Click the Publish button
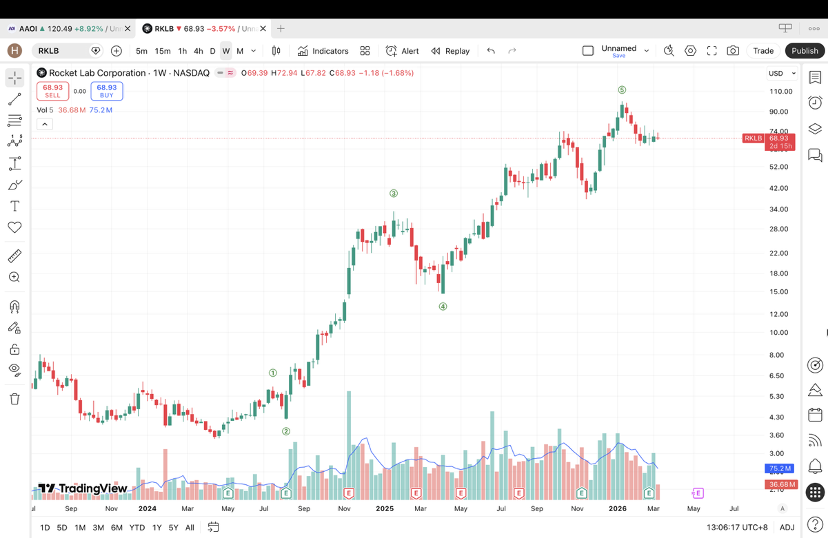Image resolution: width=828 pixels, height=538 pixels. (805, 51)
